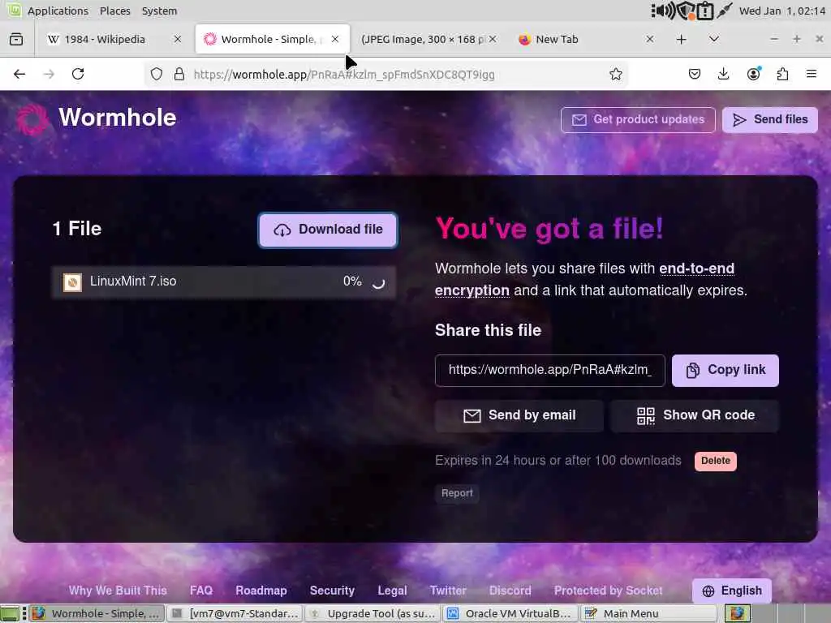831x623 pixels.
Task: Open the Twitter footer link
Action: click(x=448, y=591)
